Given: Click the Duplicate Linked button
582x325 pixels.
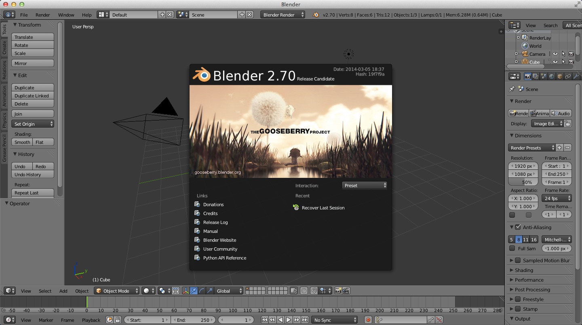Looking at the screenshot, I should click(x=32, y=96).
